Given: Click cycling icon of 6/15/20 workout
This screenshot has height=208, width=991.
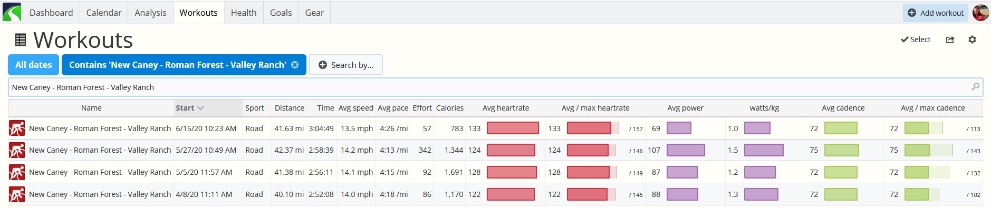Looking at the screenshot, I should [x=17, y=128].
